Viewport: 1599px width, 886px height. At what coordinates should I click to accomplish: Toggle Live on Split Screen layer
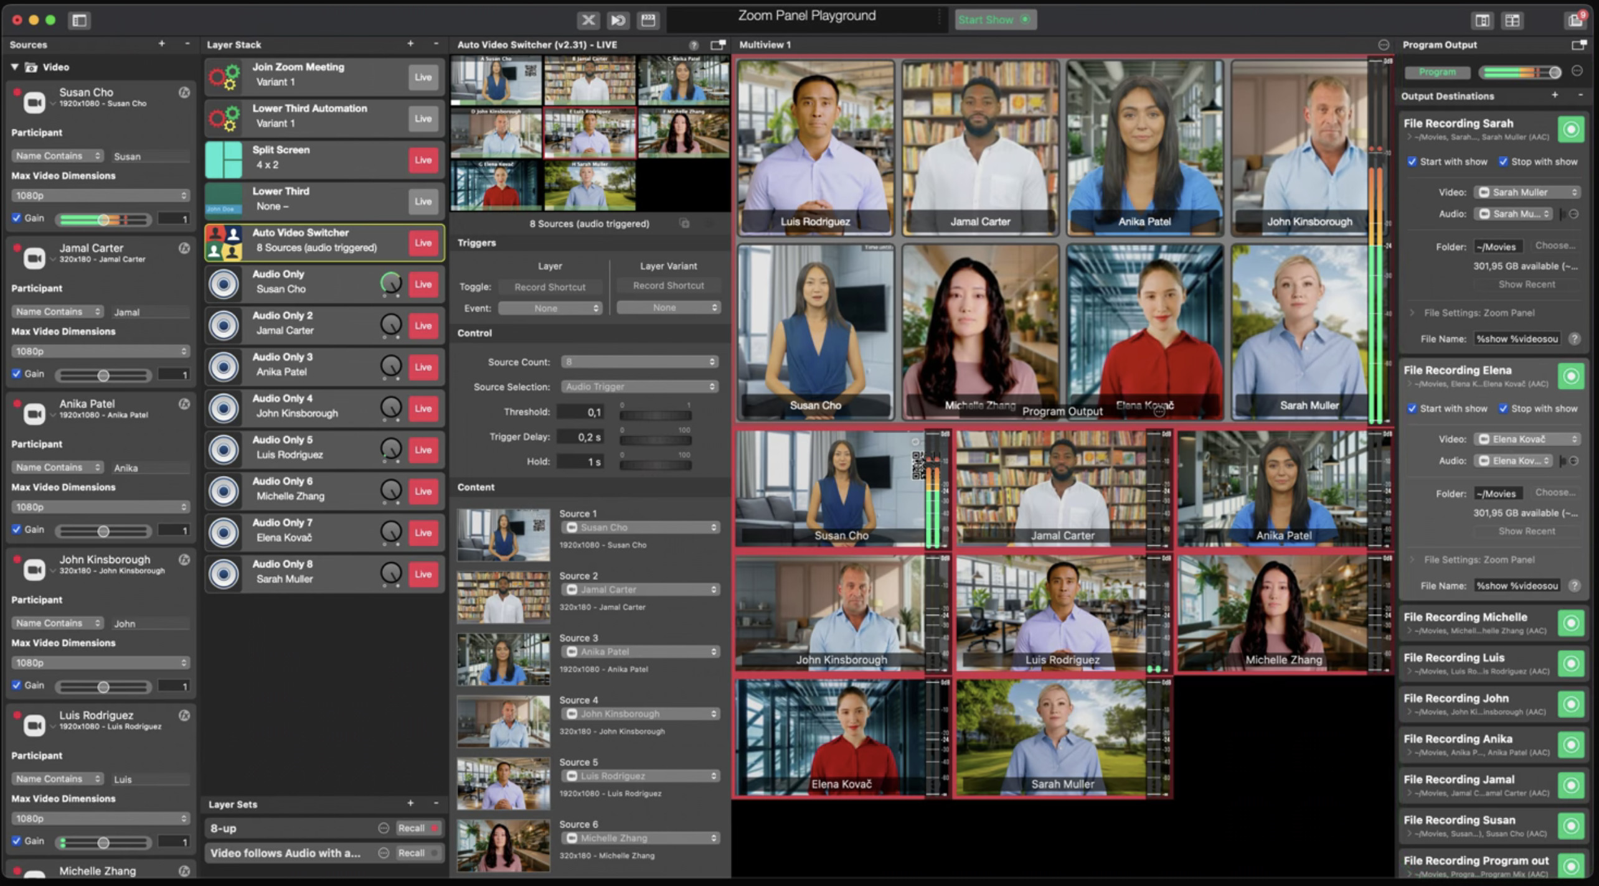tap(423, 160)
